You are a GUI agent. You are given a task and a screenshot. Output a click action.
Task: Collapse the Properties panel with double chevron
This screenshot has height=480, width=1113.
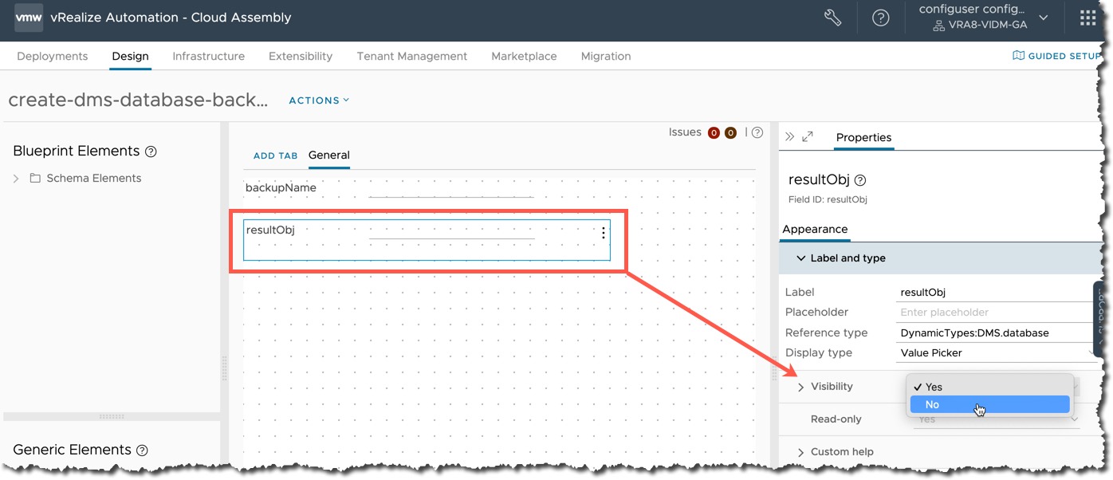(790, 137)
